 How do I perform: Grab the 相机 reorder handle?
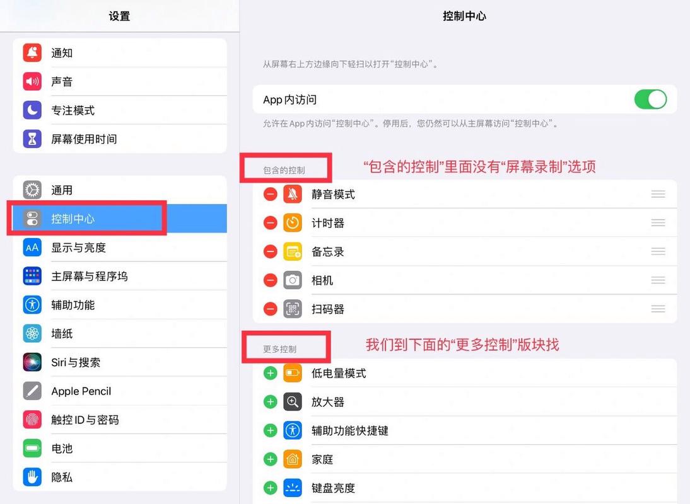(x=658, y=280)
